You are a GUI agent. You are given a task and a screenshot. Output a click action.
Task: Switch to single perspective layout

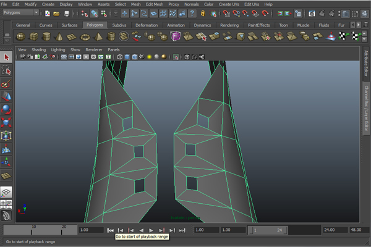click(6, 191)
